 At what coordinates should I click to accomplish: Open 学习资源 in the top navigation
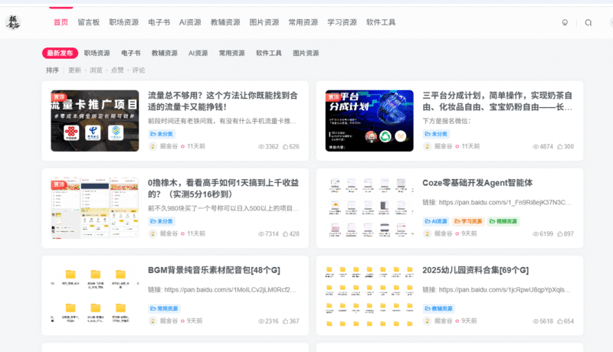(x=342, y=22)
